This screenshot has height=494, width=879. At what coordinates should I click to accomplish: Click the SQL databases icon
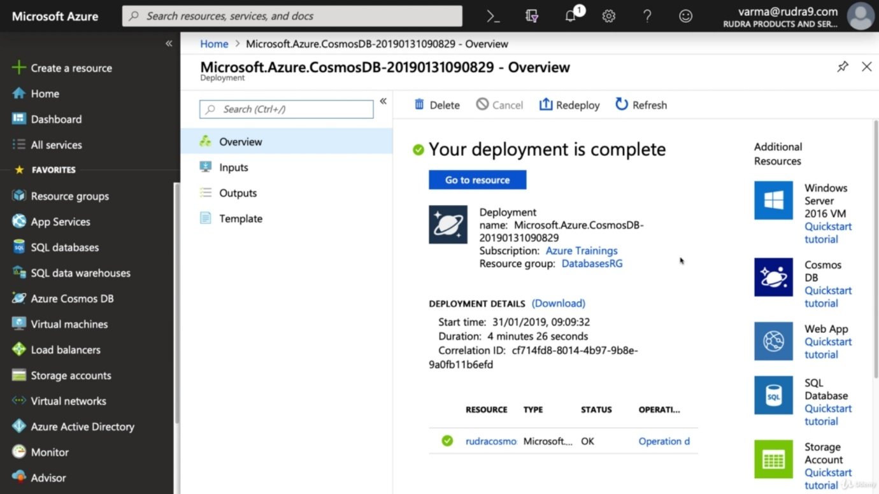[x=19, y=247]
